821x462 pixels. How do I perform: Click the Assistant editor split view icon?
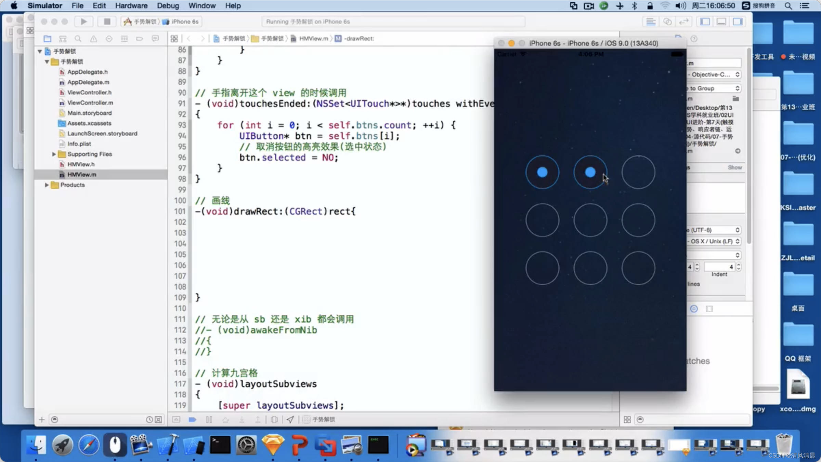[x=668, y=22]
